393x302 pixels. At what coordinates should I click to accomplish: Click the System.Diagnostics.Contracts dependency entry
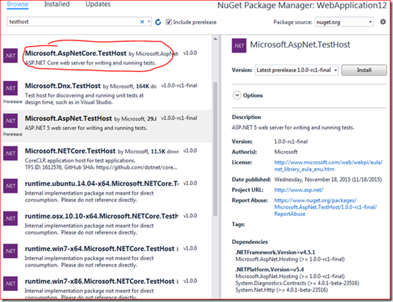[297, 283]
